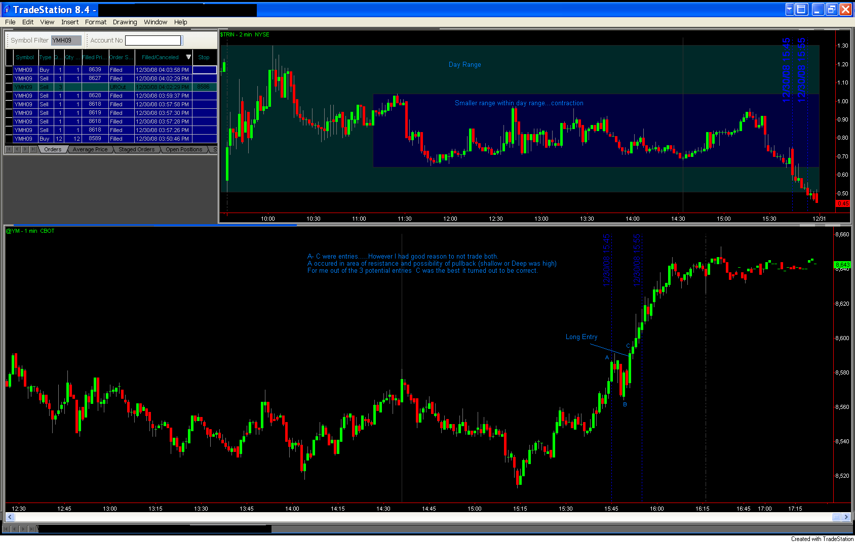Click next-workspace arrow in bottom bar

tap(23, 529)
